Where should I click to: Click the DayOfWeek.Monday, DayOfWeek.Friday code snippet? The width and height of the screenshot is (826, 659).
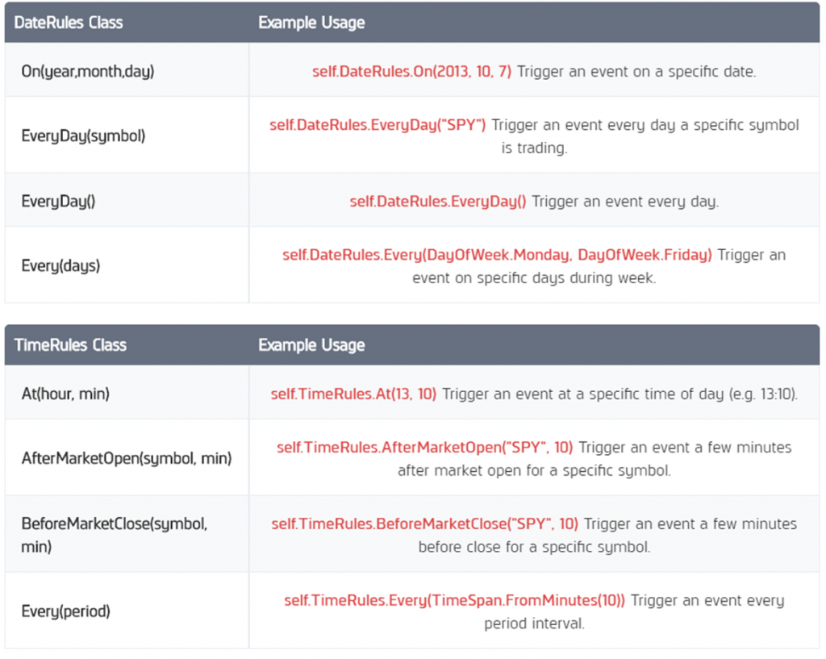pos(569,255)
